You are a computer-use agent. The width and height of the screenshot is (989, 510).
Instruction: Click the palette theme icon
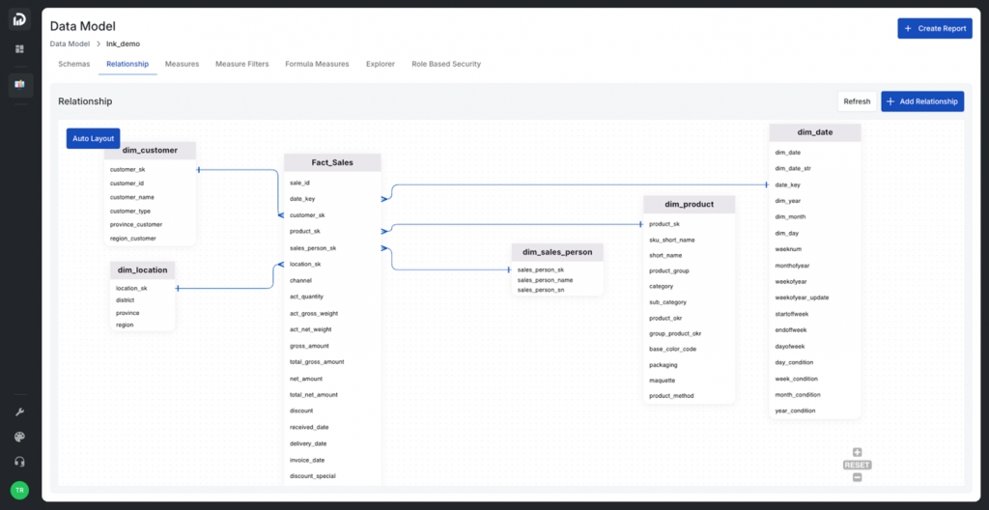click(19, 437)
